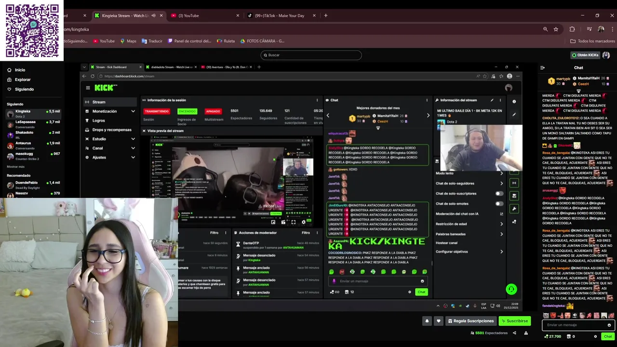Open main chat settings gear icon
Viewport: 617px width, 347px height.
[595, 336]
